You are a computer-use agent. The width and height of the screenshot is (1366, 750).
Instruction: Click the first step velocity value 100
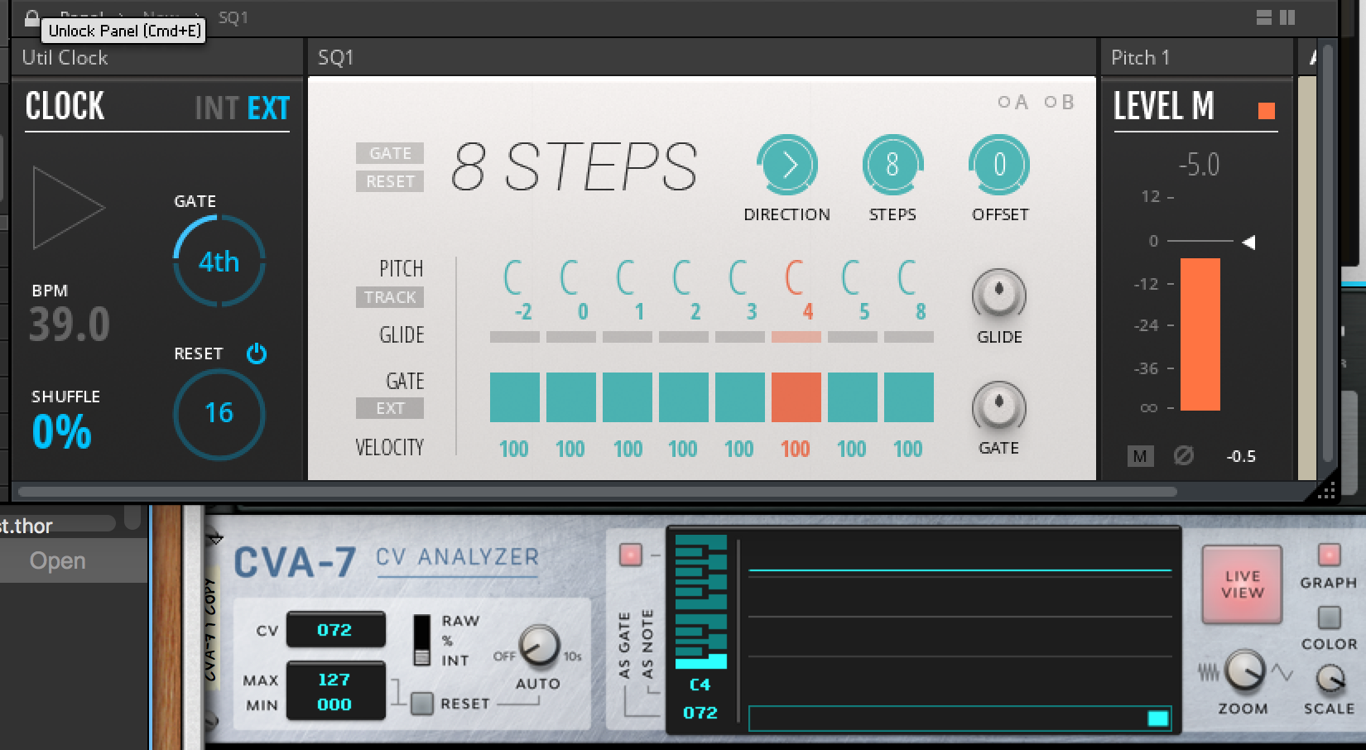[x=514, y=449]
